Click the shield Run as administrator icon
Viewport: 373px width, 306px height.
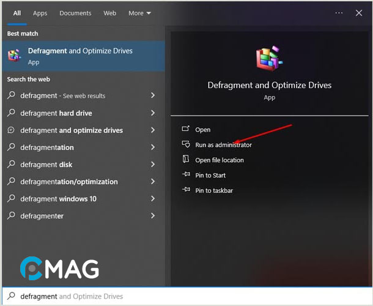[186, 144]
